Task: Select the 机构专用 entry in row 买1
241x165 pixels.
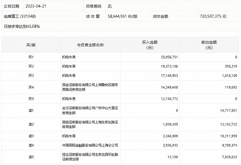Action: [69, 57]
